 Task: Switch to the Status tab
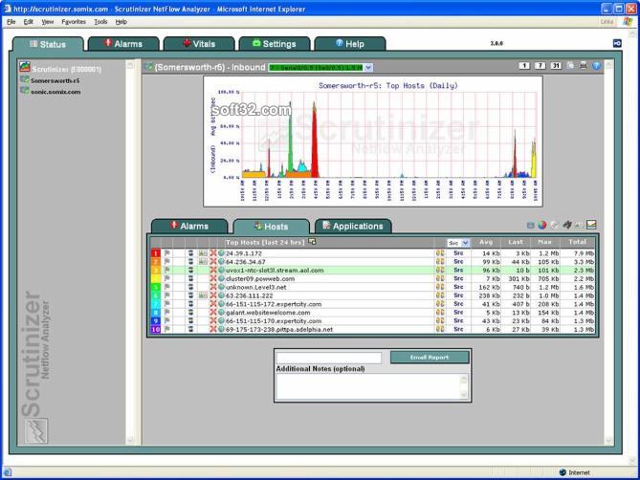[48, 44]
